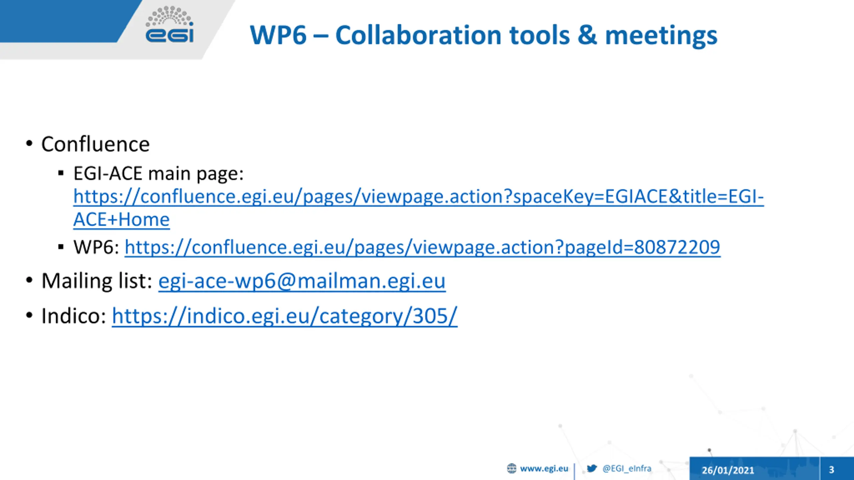Click the EGI logo in the header
Image resolution: width=854 pixels, height=480 pixels.
[x=169, y=24]
